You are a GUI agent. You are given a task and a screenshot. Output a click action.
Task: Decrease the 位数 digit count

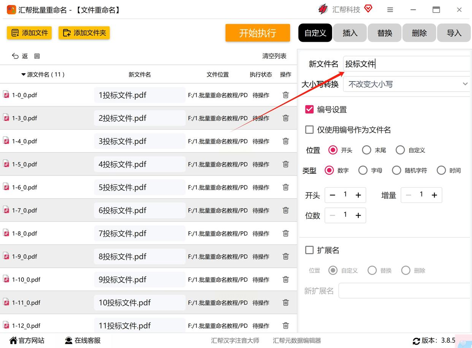[x=333, y=215]
